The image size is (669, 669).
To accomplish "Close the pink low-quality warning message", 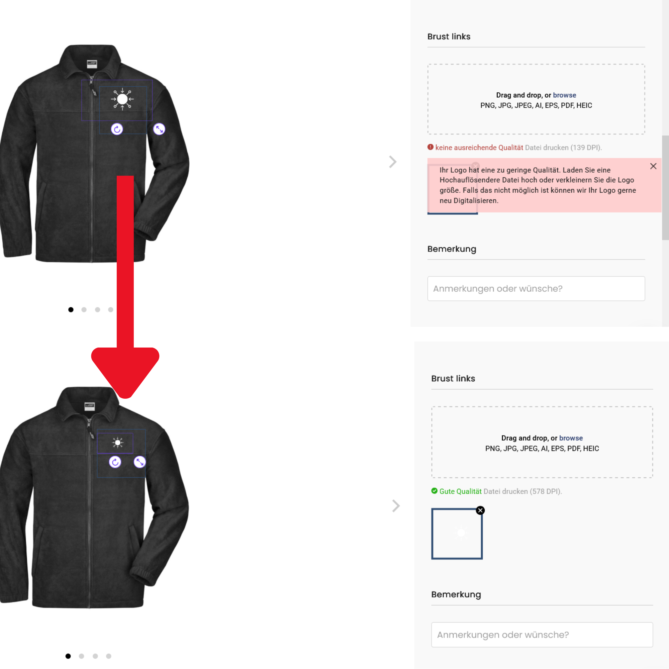I will 653,166.
